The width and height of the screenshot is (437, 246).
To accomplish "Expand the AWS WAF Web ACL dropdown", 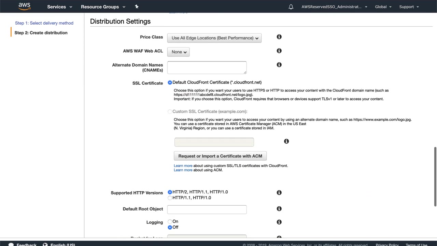I will pyautogui.click(x=179, y=52).
